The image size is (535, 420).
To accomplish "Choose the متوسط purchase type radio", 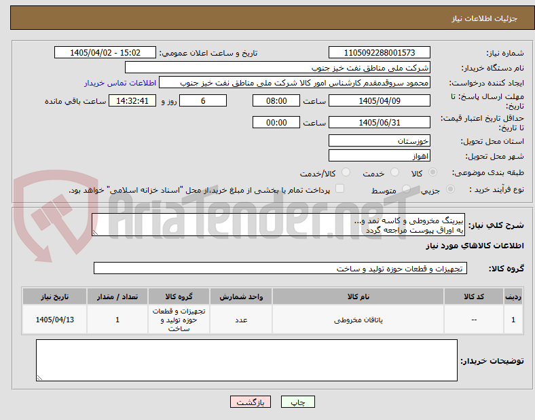I will (x=406, y=189).
